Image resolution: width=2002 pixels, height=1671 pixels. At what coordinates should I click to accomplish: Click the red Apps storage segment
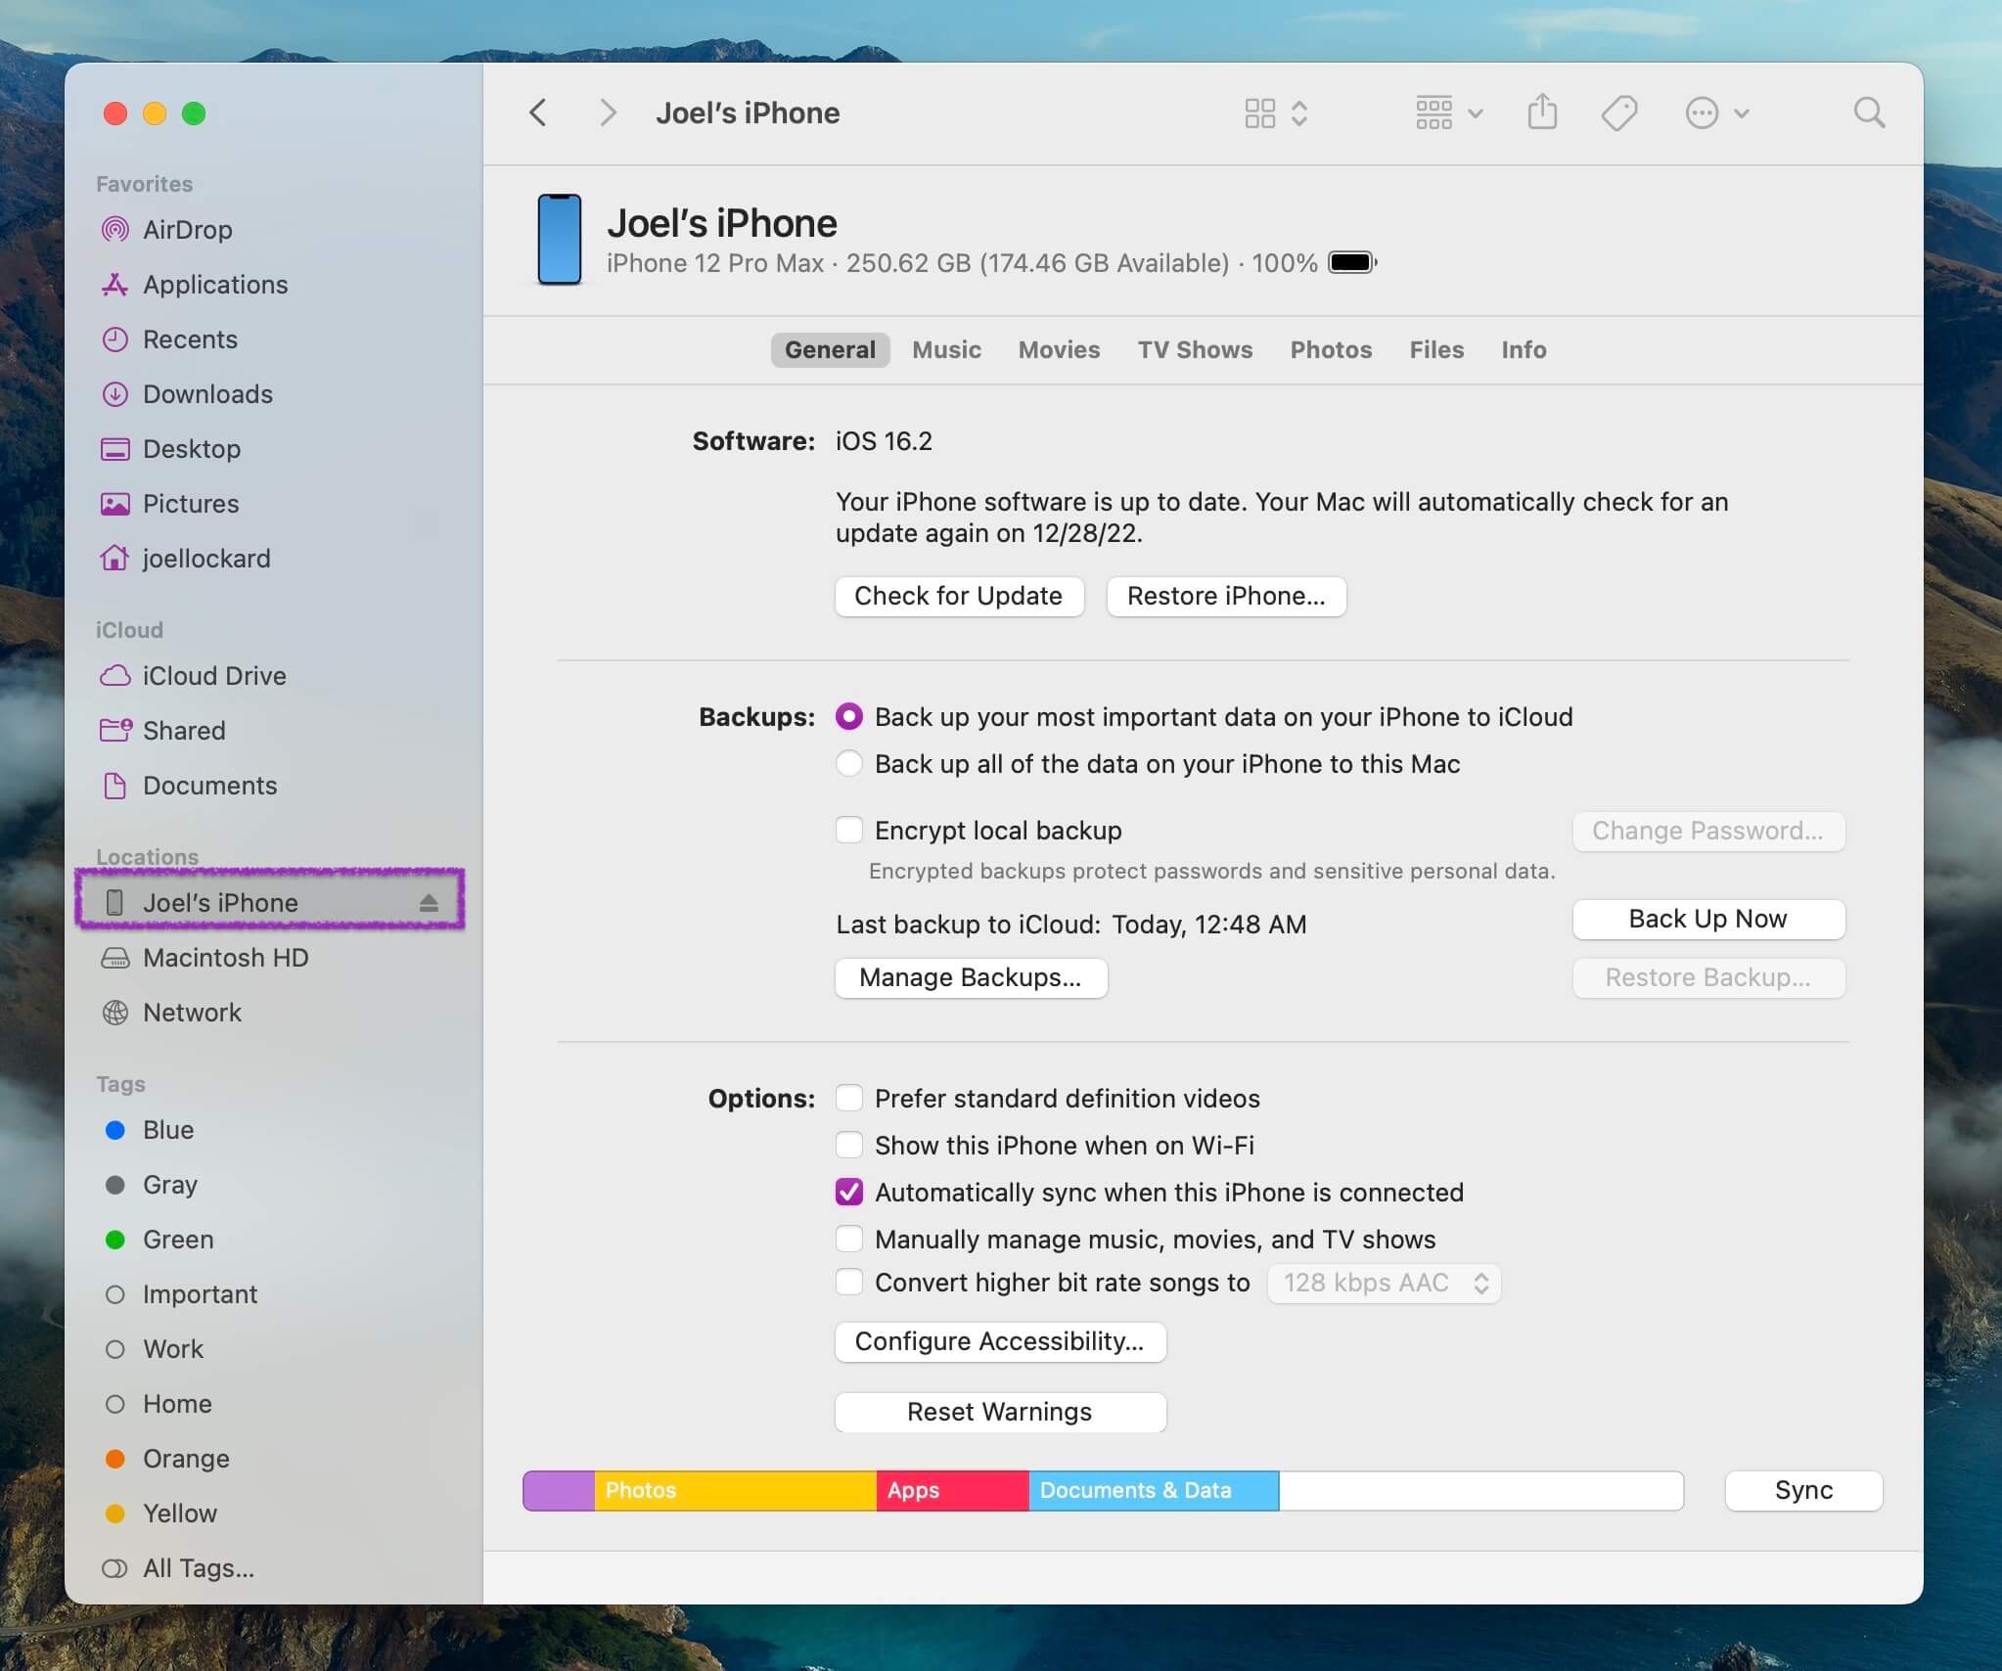952,1491
